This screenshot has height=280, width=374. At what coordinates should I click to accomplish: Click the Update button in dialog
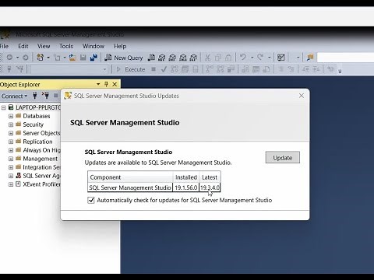coord(283,157)
